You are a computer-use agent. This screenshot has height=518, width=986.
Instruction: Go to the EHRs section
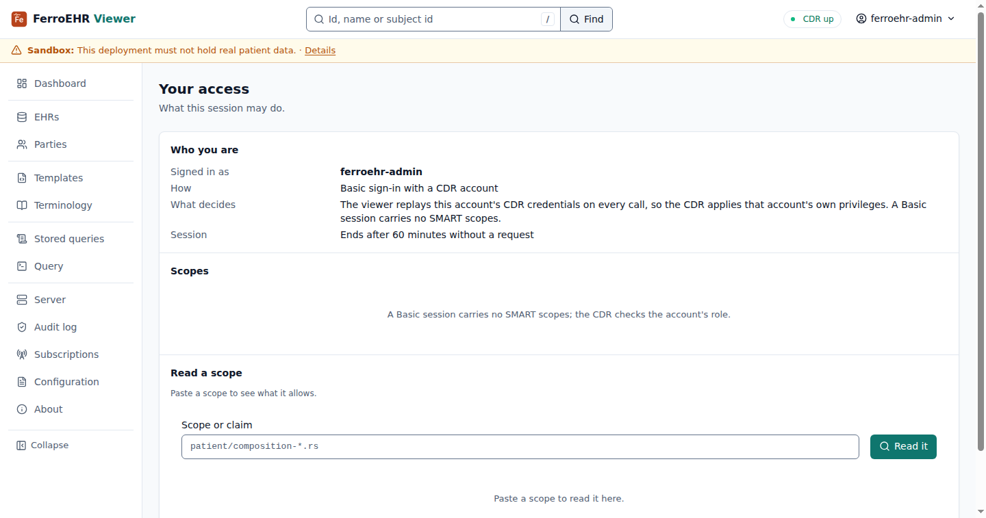[x=71, y=117]
